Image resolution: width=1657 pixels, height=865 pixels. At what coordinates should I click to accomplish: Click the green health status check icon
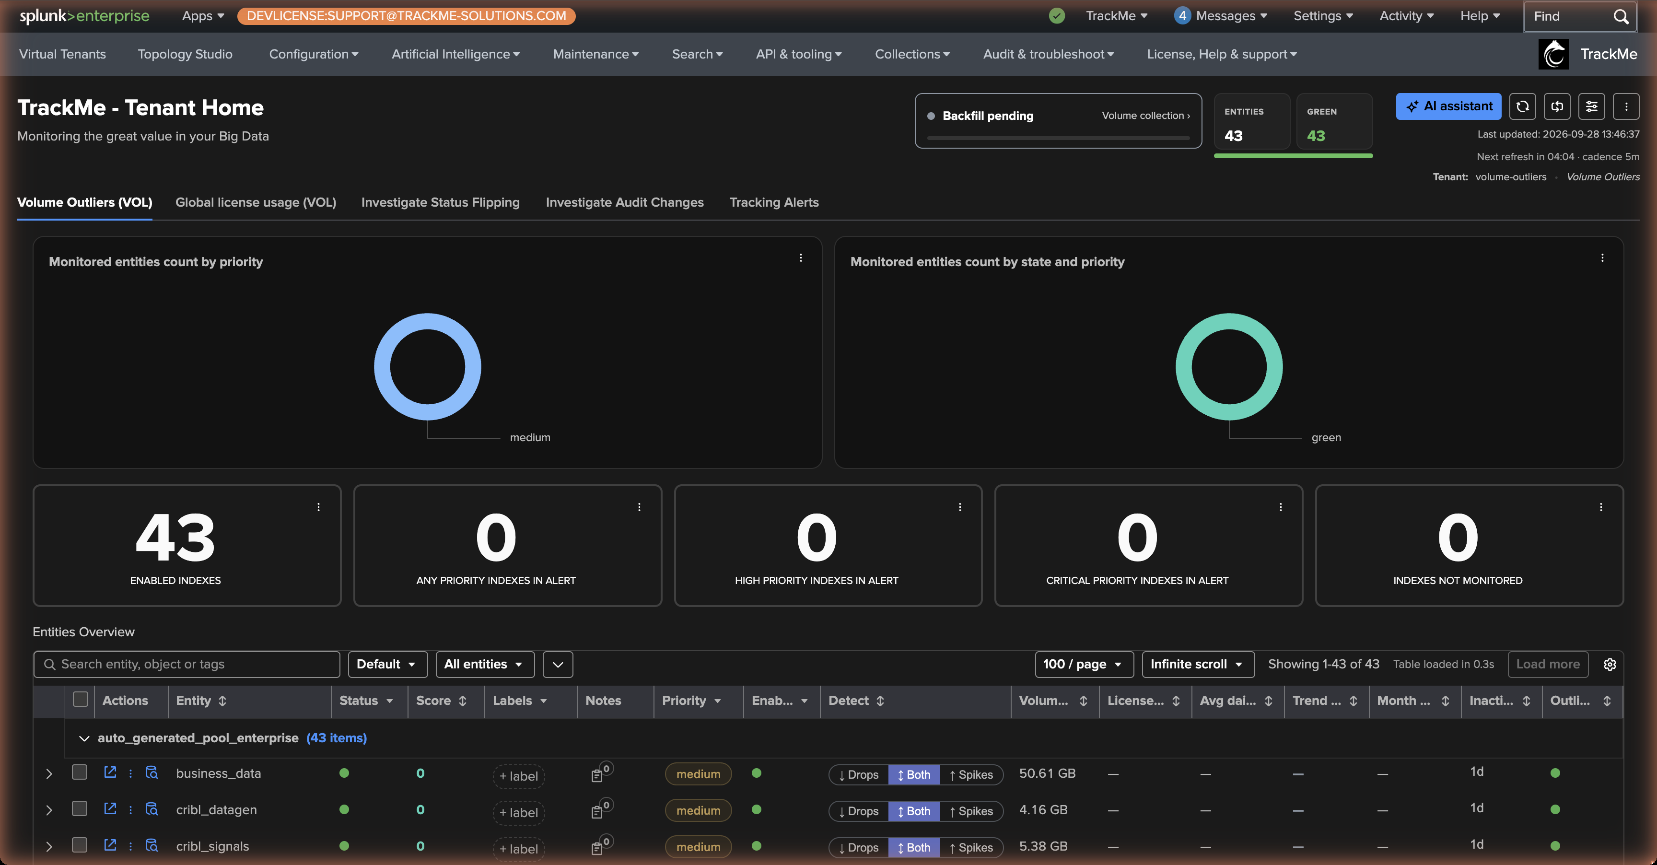pyautogui.click(x=1057, y=16)
